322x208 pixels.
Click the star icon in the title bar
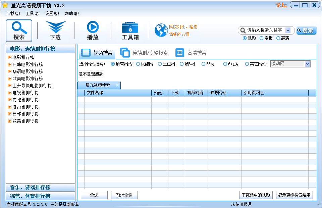point(5,4)
